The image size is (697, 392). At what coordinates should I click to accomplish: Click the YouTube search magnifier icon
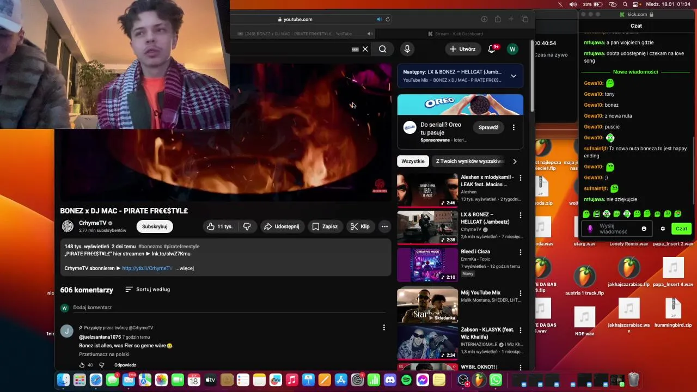pos(382,49)
